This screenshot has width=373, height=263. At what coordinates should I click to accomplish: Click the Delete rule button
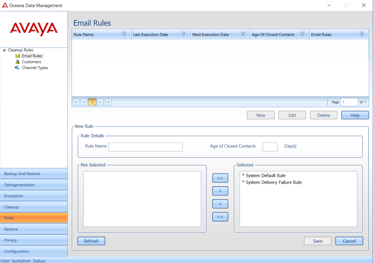point(323,115)
